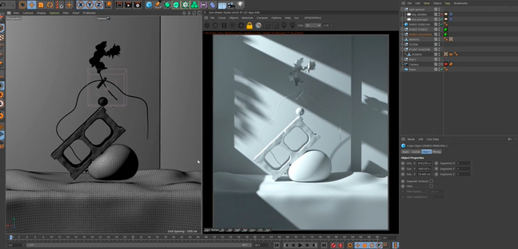518x249 pixels.
Task: Switch to the Coord. attribute tab
Action: pyautogui.click(x=416, y=152)
